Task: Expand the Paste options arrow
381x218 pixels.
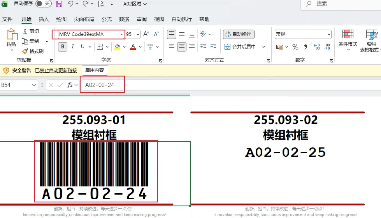Action: (12, 50)
